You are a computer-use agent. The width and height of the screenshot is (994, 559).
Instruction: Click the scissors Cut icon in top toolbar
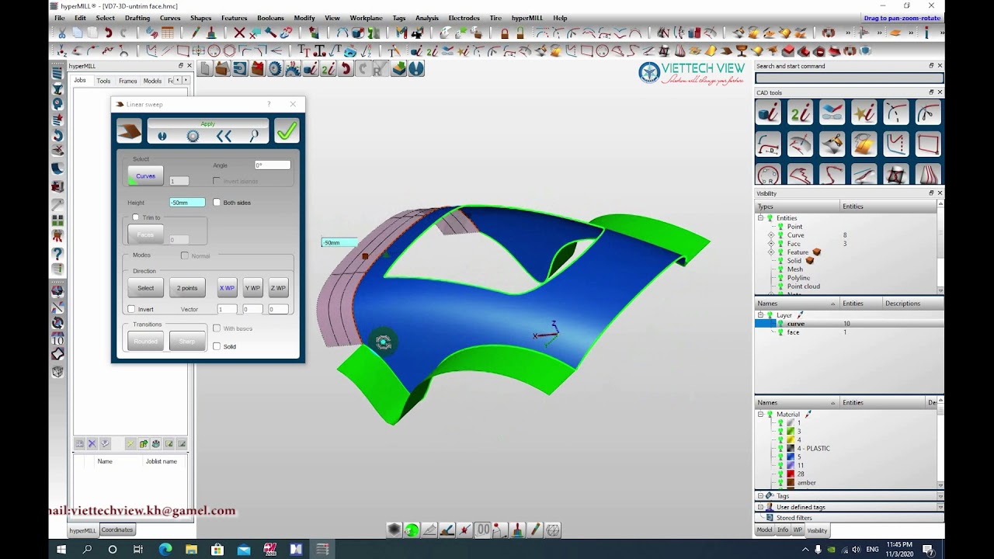click(x=62, y=33)
